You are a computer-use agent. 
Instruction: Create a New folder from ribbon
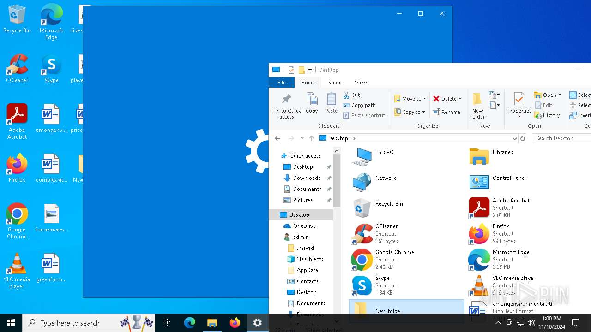[477, 106]
